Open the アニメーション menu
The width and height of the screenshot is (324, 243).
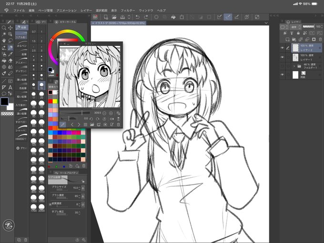(66, 10)
